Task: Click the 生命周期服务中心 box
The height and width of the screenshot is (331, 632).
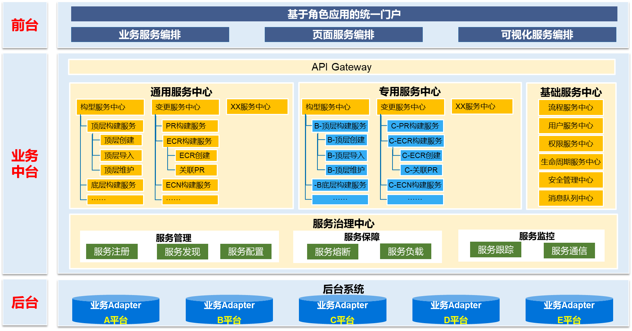Action: click(571, 162)
